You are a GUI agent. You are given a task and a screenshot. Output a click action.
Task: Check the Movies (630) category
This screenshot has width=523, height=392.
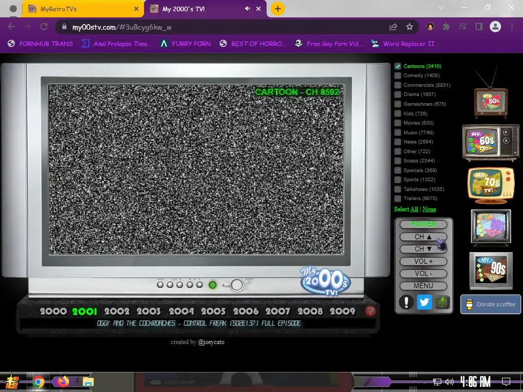pos(397,123)
